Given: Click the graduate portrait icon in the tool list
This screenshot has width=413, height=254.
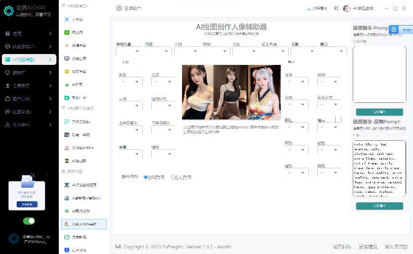Looking at the screenshot, I should 67,161.
